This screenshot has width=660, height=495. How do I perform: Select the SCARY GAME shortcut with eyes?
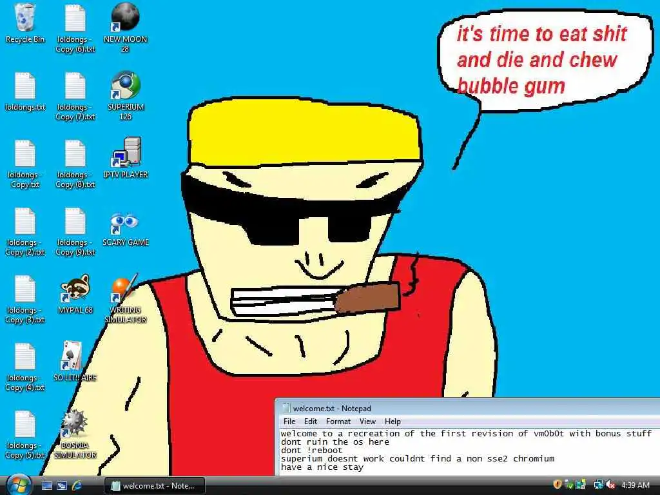coord(126,229)
